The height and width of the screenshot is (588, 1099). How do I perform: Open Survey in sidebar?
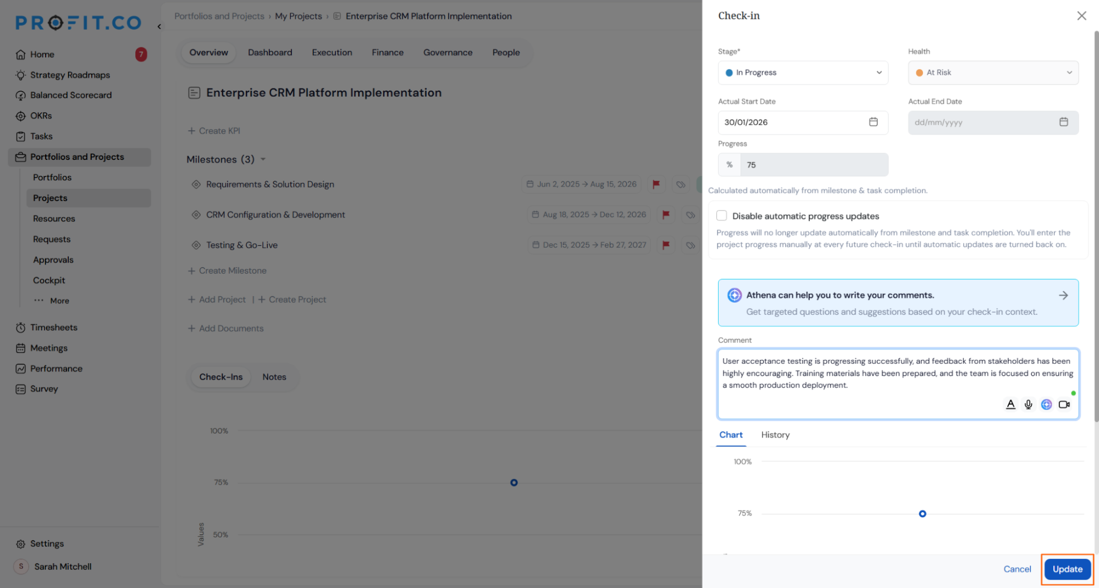click(x=44, y=389)
